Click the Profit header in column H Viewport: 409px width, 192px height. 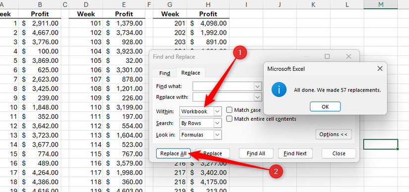(208, 14)
